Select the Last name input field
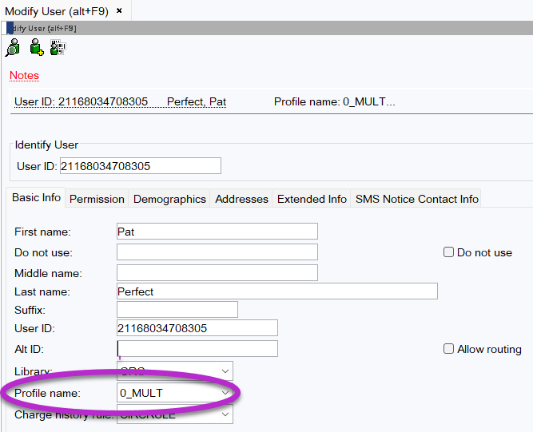Image resolution: width=533 pixels, height=432 pixels. click(276, 291)
